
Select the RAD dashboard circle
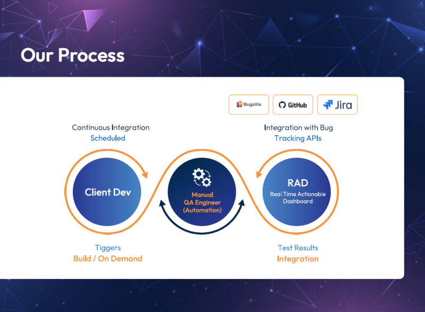pos(297,192)
